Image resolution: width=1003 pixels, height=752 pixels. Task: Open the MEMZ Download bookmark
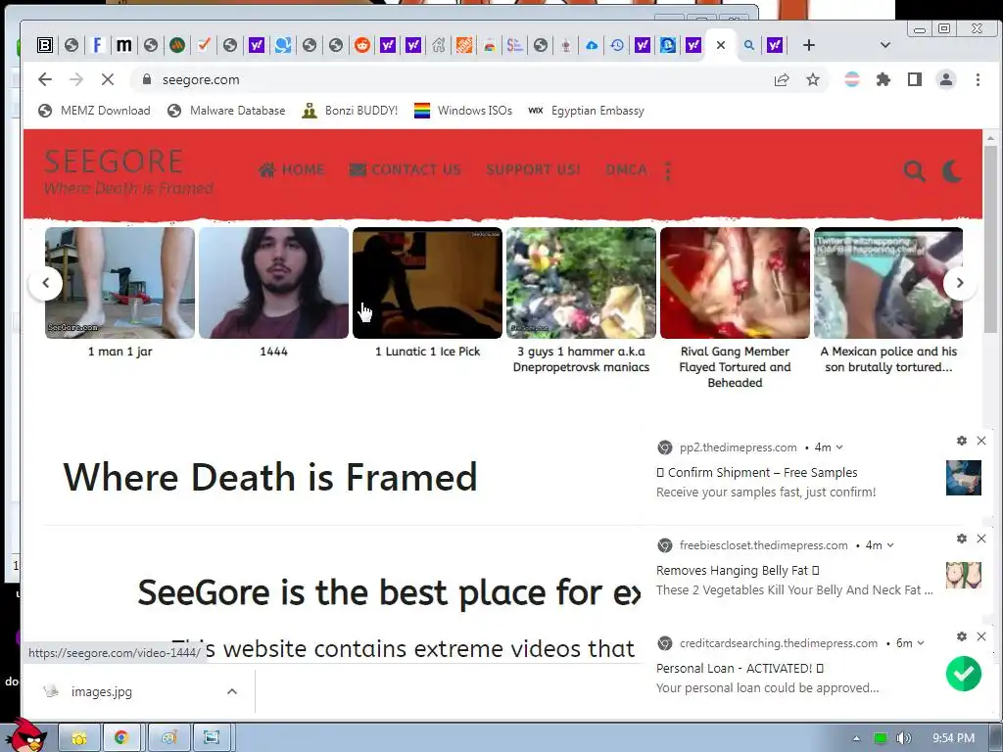tap(94, 111)
